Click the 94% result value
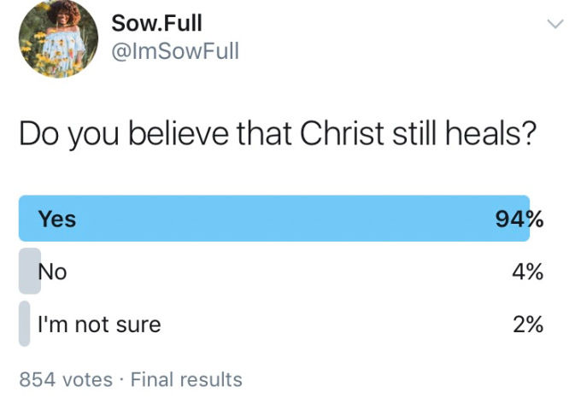The image size is (581, 398). 519,219
